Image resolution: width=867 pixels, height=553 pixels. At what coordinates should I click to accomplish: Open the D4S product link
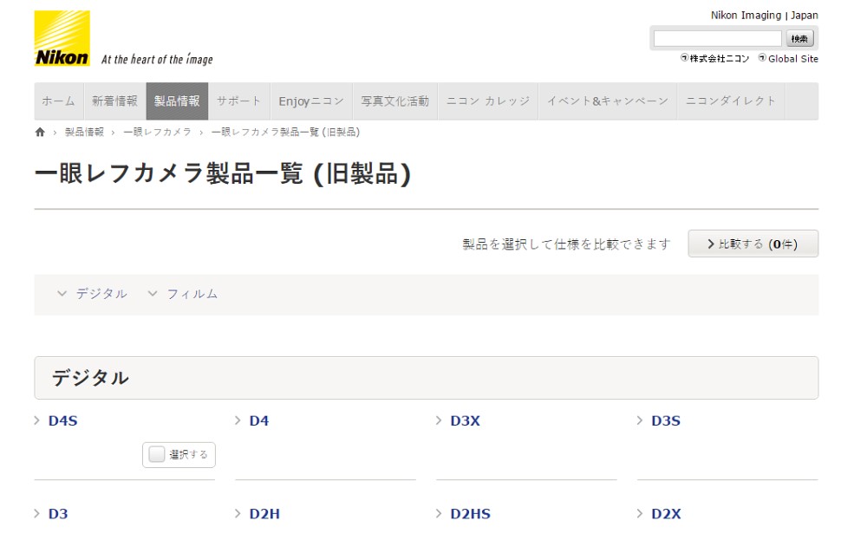[x=63, y=421]
